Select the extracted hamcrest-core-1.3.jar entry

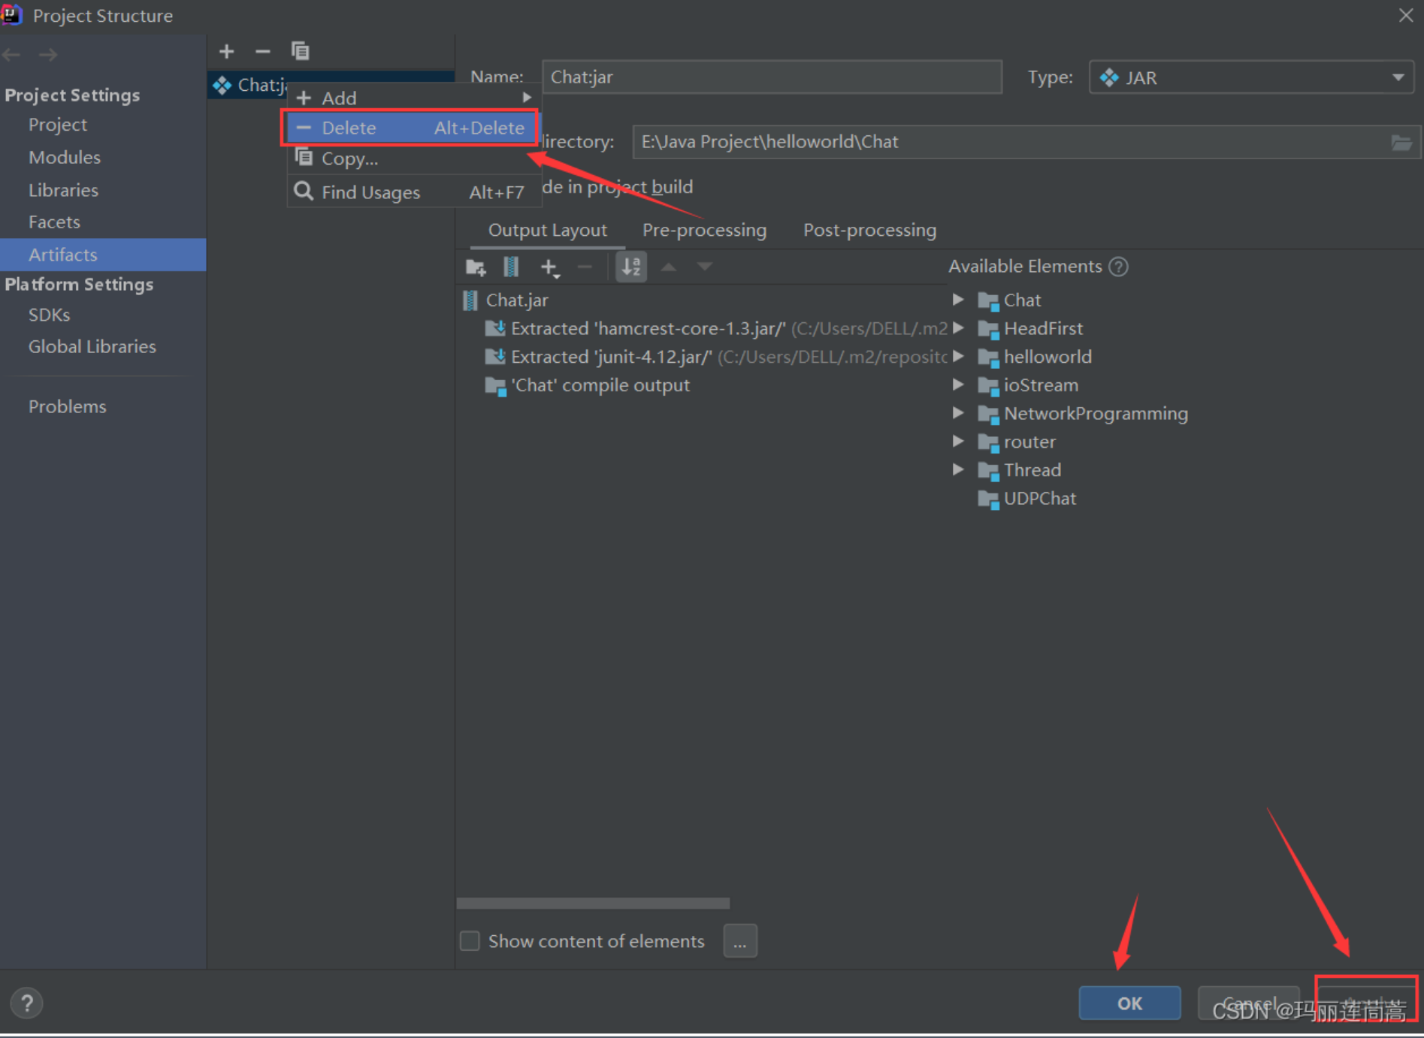[x=716, y=328]
